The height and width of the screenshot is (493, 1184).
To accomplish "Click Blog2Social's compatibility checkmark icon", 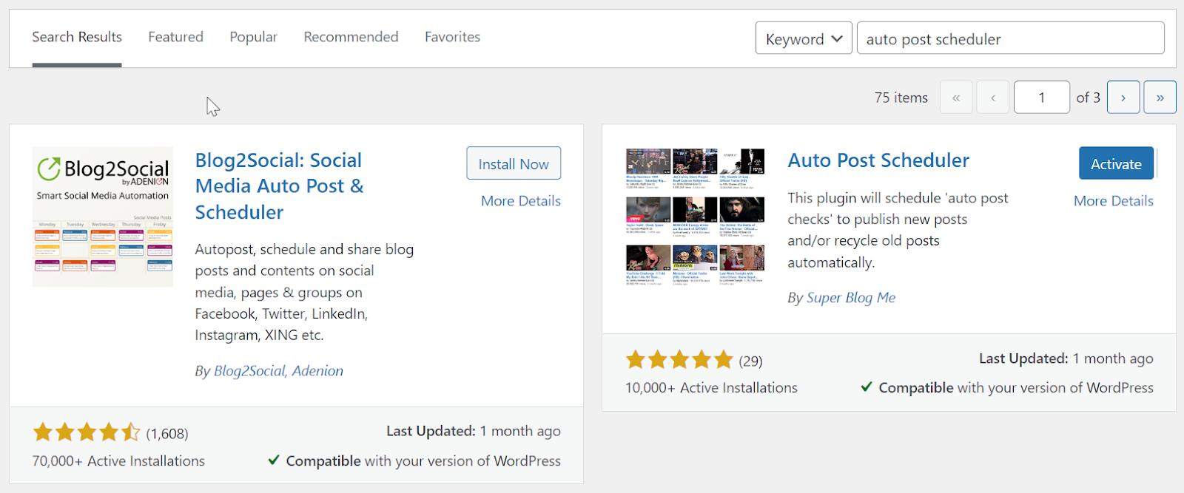I will point(274,460).
